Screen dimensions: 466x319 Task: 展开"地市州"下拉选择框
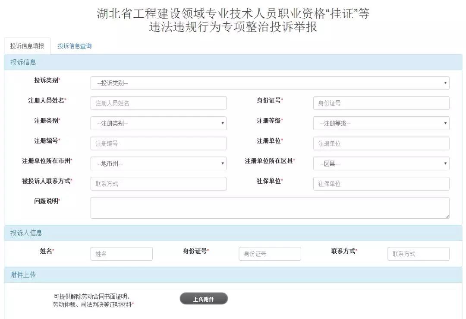158,163
